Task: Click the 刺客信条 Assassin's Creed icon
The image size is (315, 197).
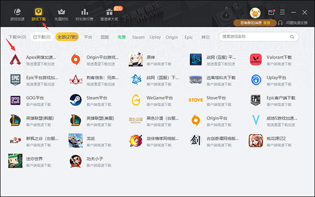Action: click(76, 80)
